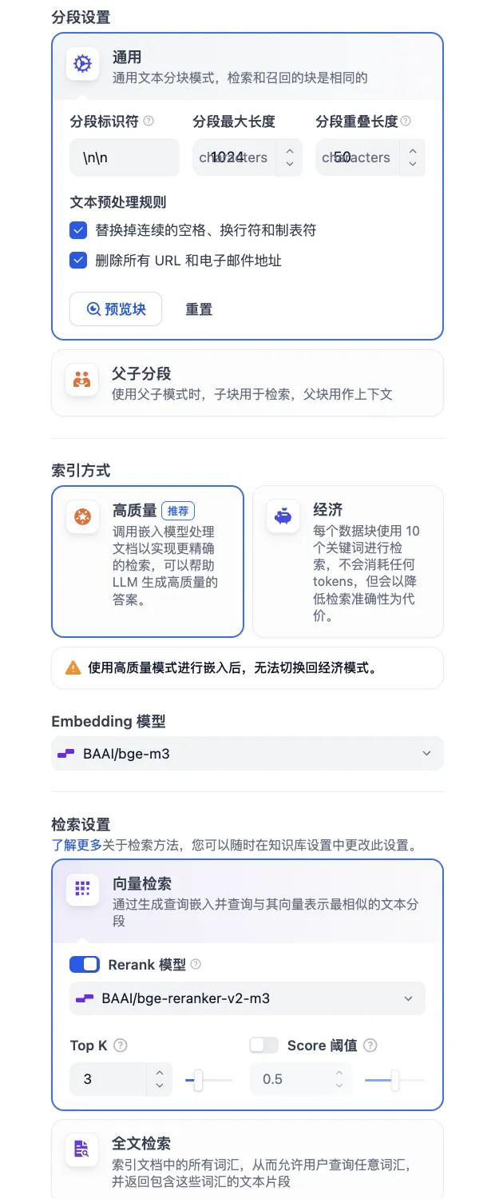Screen dimensions: 495x1199
Task: Click the 父子分段 card icon
Action: 81,380
